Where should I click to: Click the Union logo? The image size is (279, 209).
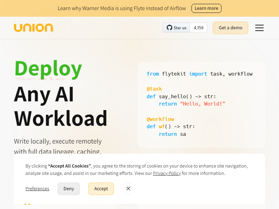point(33,28)
